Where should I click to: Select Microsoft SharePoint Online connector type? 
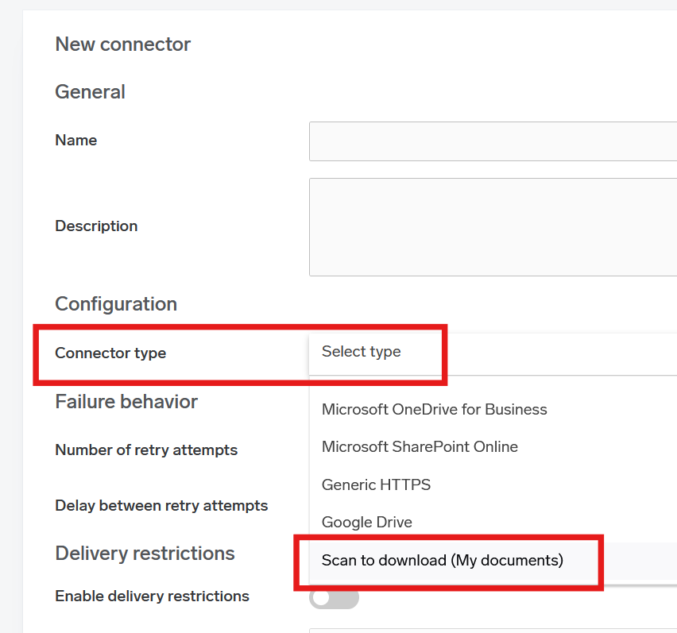pos(420,447)
